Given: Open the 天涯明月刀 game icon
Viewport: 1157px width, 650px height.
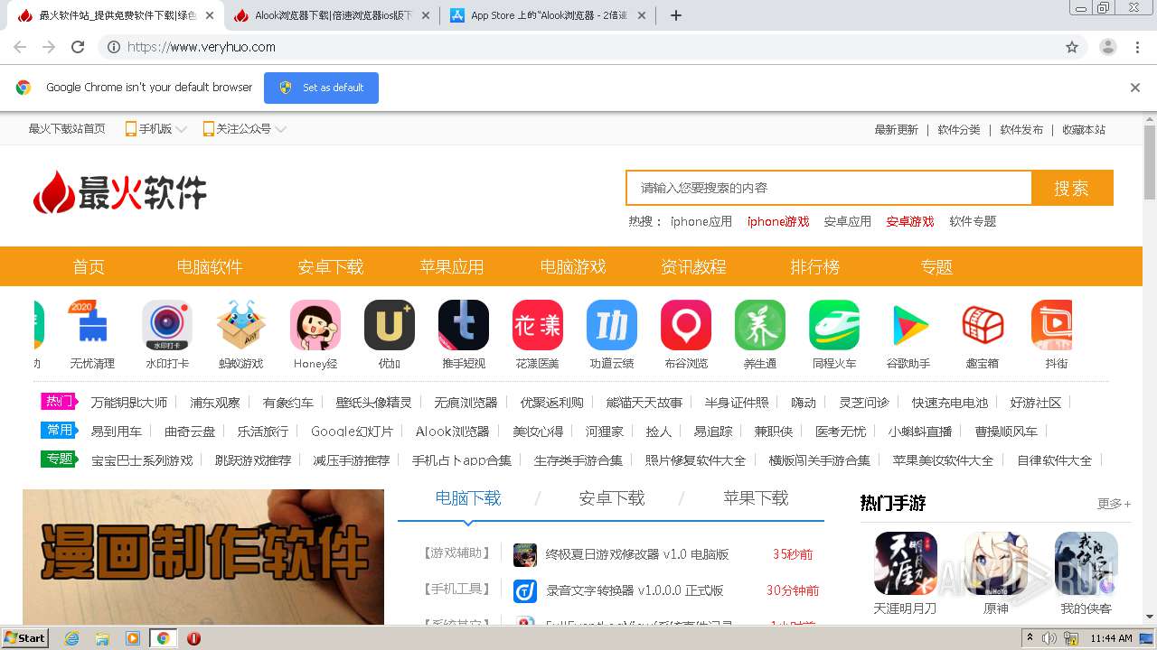Looking at the screenshot, I should tap(906, 563).
